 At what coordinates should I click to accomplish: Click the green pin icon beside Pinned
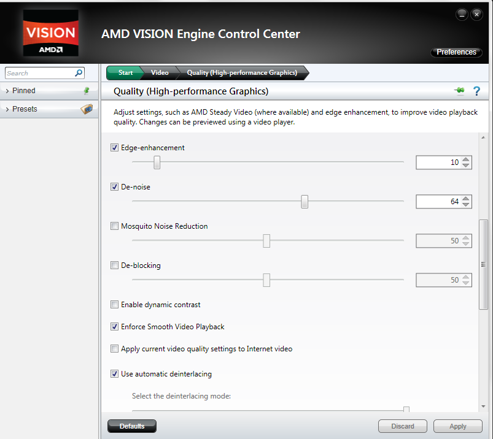87,91
